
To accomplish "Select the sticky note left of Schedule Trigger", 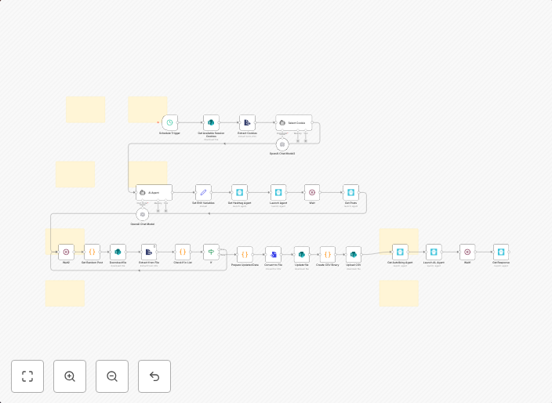I will coord(85,110).
